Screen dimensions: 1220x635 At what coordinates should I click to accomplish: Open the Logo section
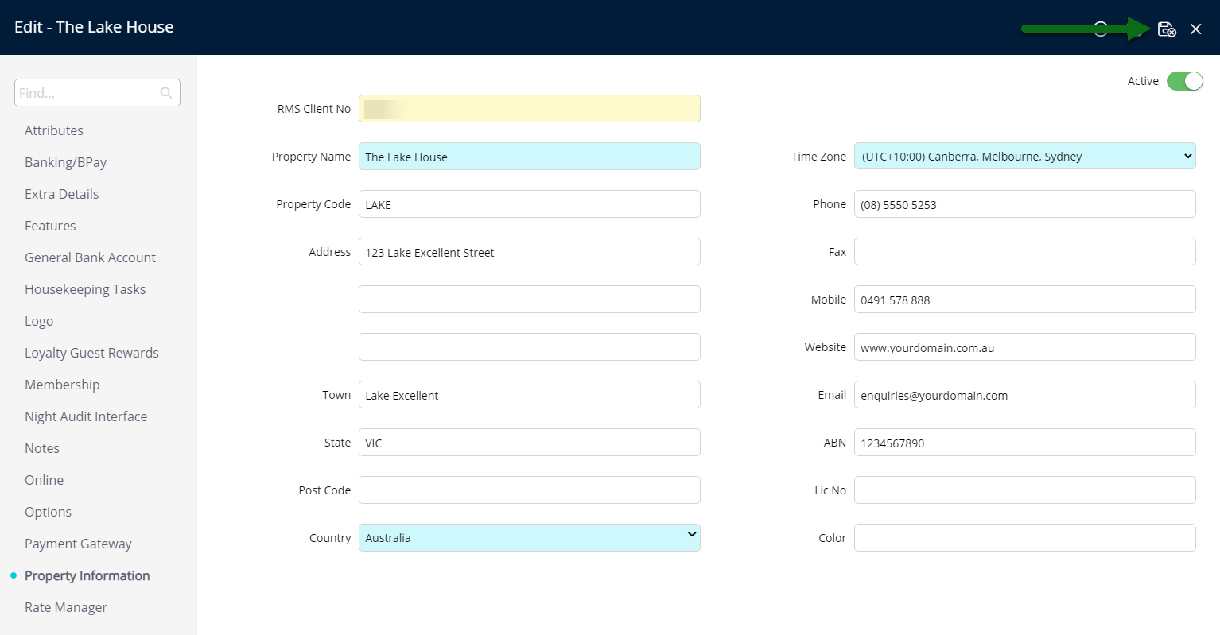coord(39,321)
